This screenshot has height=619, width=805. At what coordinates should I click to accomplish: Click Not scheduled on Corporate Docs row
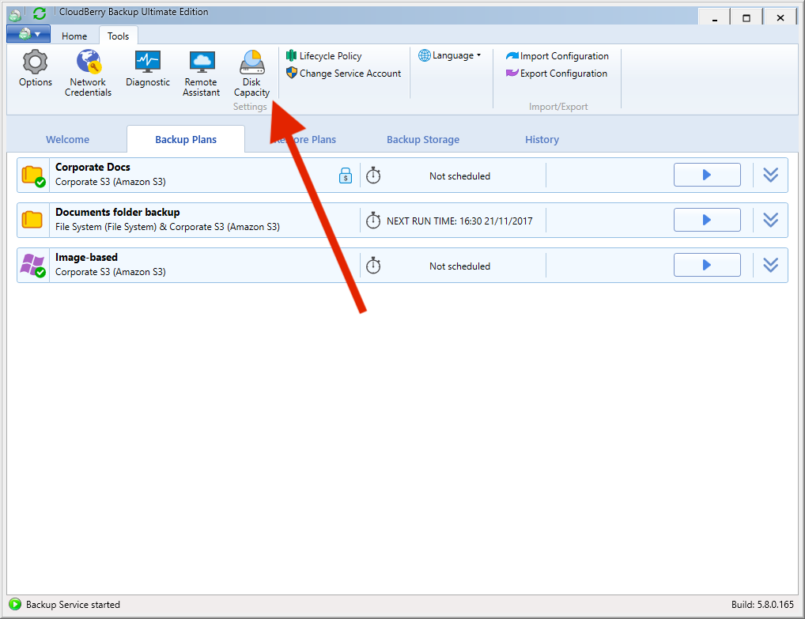459,176
